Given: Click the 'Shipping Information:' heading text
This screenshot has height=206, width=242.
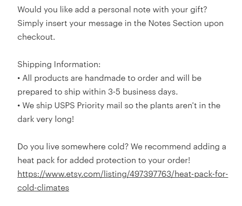Looking at the screenshot, I should pos(59,64).
